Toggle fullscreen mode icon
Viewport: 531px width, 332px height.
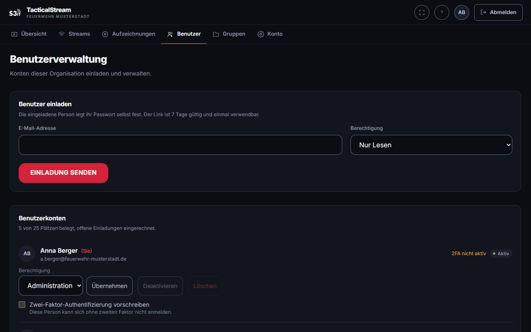click(422, 12)
